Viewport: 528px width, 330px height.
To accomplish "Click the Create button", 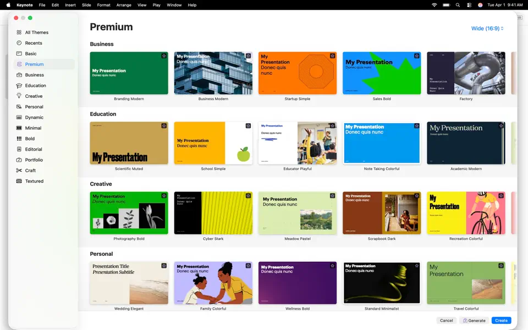I will (x=501, y=321).
